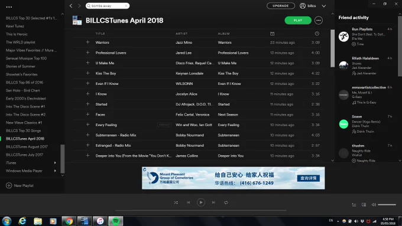Open the playlist more options ellipsis button
The image size is (402, 226).
pos(319,20)
